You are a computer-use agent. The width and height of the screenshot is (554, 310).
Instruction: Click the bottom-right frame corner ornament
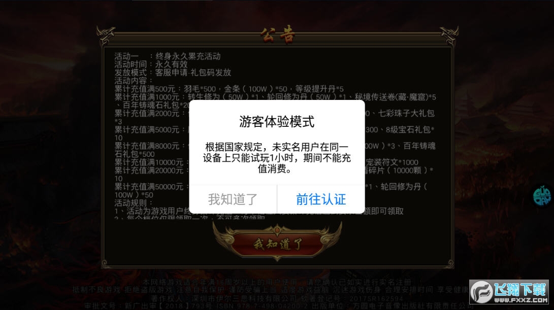click(449, 263)
